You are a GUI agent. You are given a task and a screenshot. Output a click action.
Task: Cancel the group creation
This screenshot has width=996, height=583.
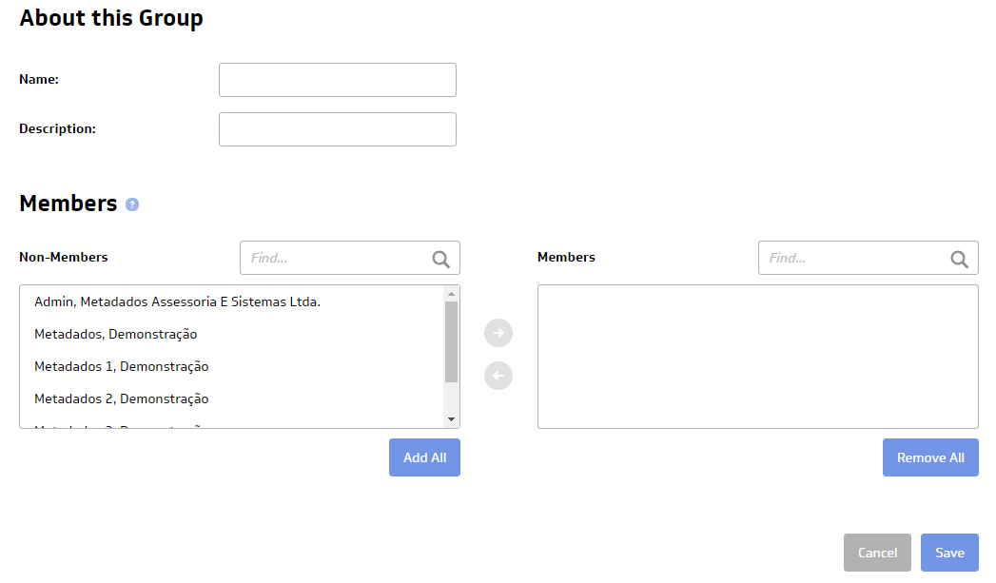tap(877, 553)
